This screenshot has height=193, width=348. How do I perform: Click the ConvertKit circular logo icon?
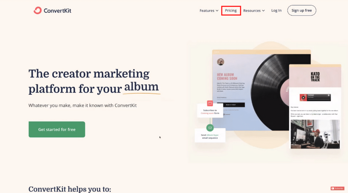pos(38,10)
